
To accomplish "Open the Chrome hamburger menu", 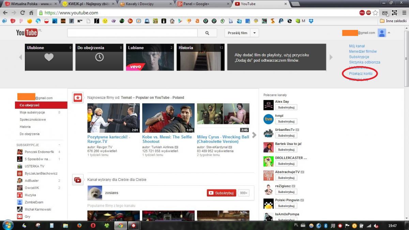I will click(404, 13).
